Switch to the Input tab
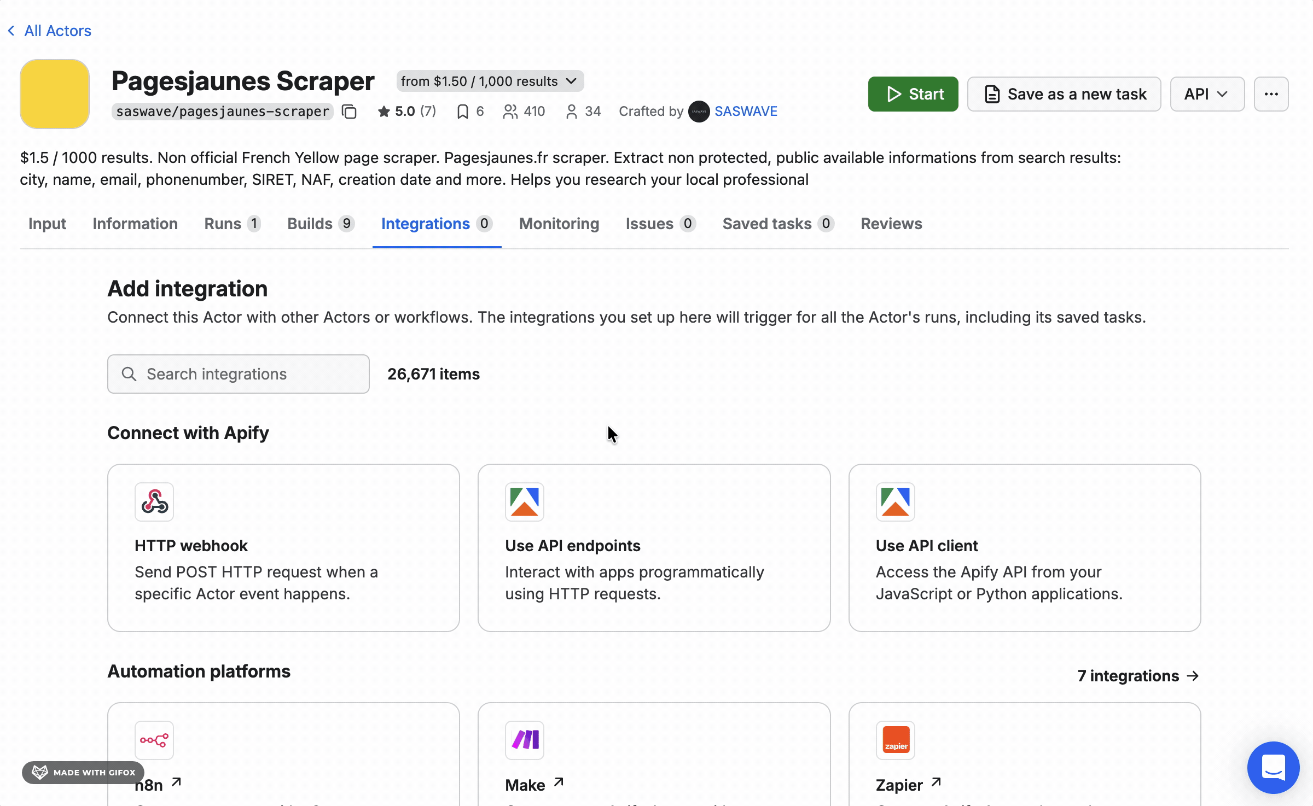The image size is (1313, 806). tap(47, 224)
